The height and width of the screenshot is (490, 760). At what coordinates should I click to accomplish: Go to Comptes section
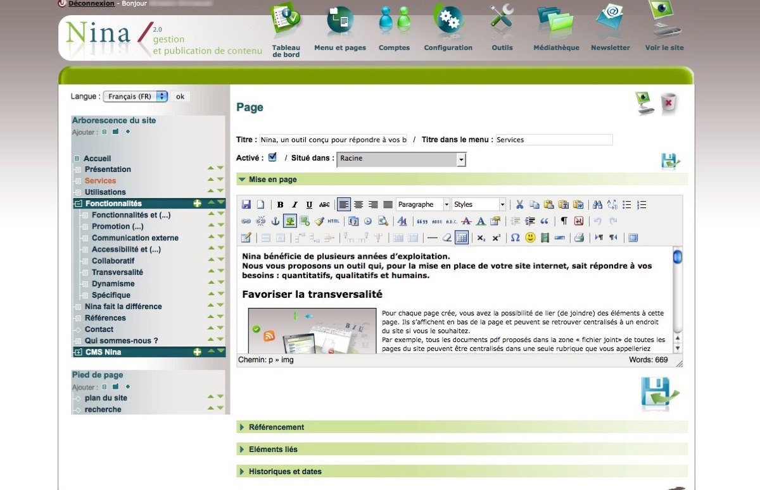394,28
